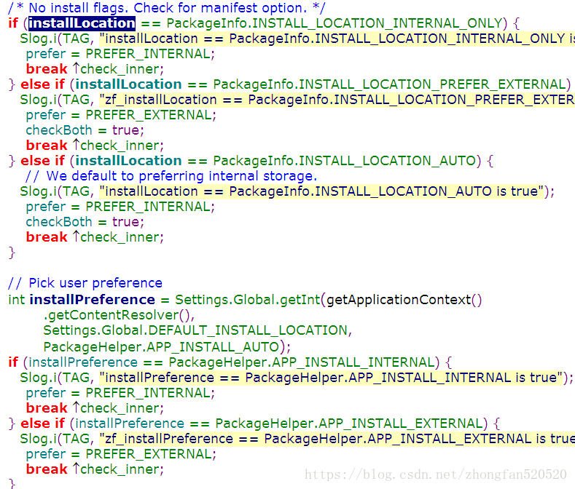Click the Settings.Global.getInt method call
The height and width of the screenshot is (489, 575).
pyautogui.click(x=248, y=300)
